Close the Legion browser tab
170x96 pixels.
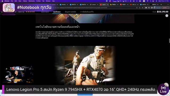tap(108, 5)
